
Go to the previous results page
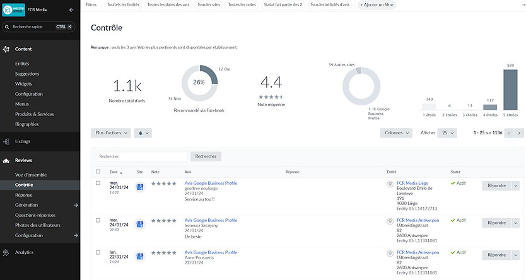click(x=509, y=133)
